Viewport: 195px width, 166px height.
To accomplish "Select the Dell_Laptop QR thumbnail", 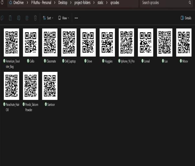I will coord(69,42).
